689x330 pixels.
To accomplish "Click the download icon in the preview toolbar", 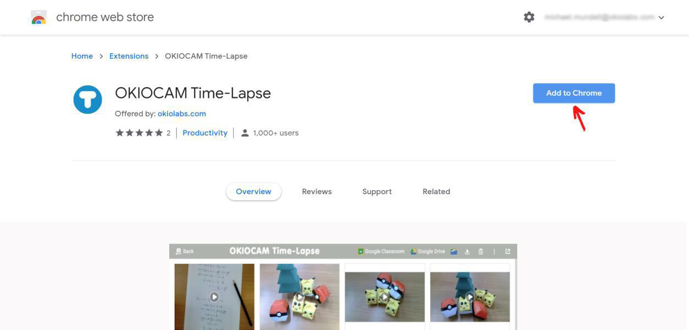I will (467, 251).
